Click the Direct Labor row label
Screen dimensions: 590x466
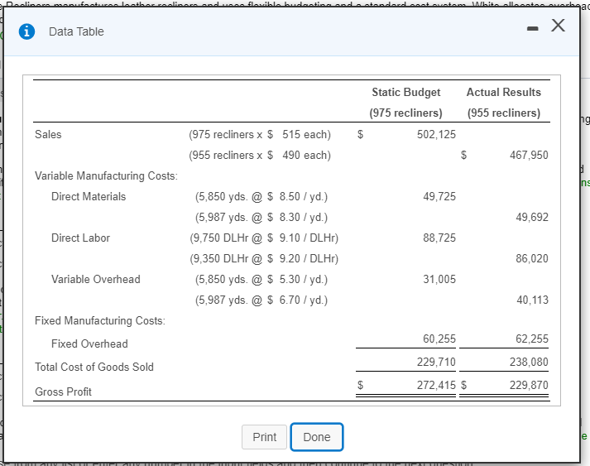pos(80,238)
